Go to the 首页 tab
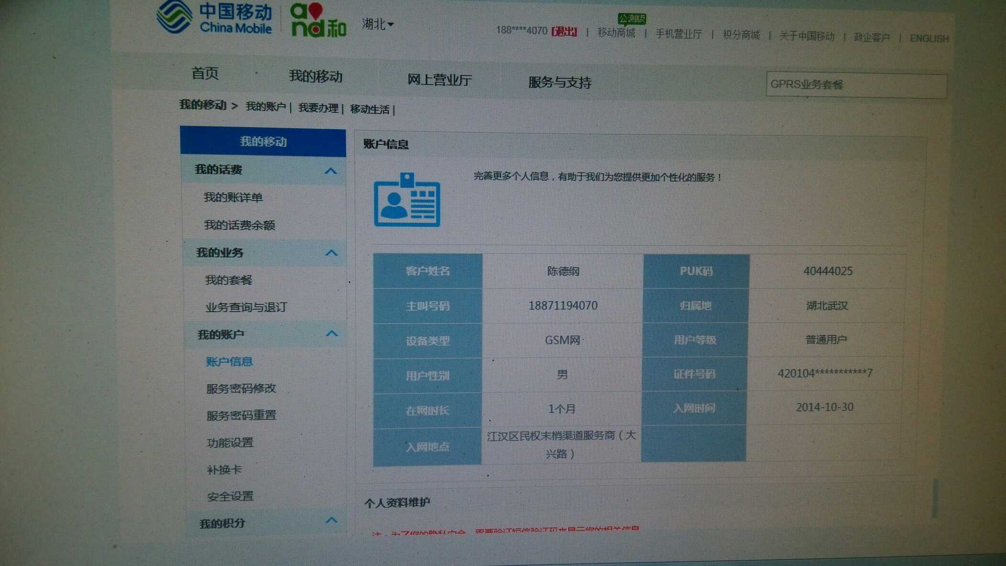Viewport: 1006px width, 566px height. (x=205, y=74)
